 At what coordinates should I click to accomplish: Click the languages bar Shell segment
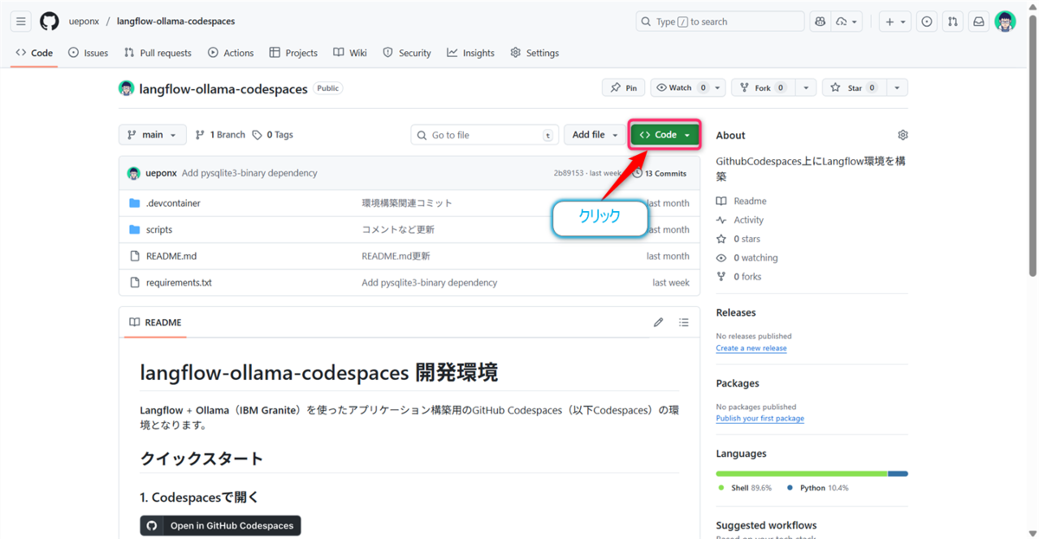coord(802,473)
